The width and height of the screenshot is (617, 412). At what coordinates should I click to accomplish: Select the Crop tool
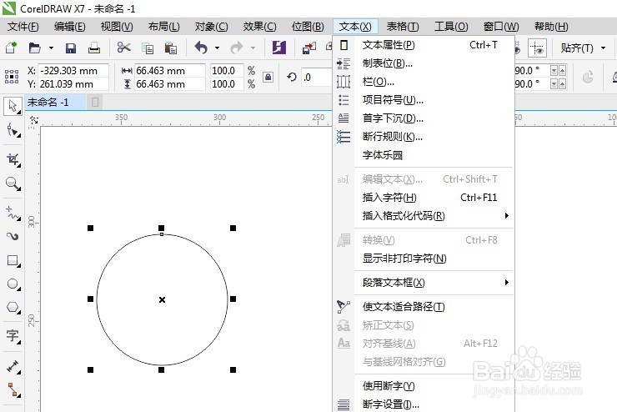13,159
